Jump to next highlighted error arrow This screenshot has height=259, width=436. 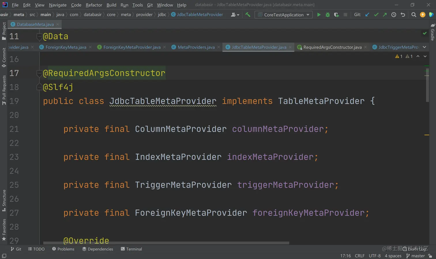(x=425, y=56)
